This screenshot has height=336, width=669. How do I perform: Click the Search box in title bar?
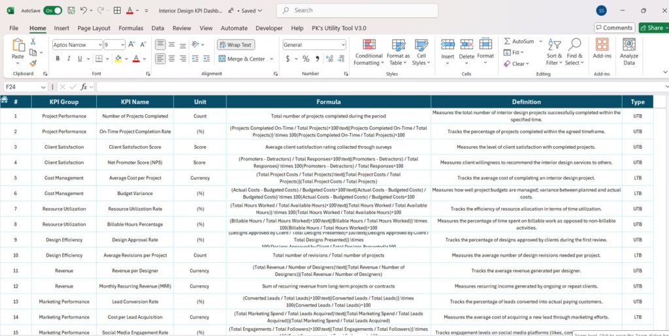pyautogui.click(x=357, y=10)
